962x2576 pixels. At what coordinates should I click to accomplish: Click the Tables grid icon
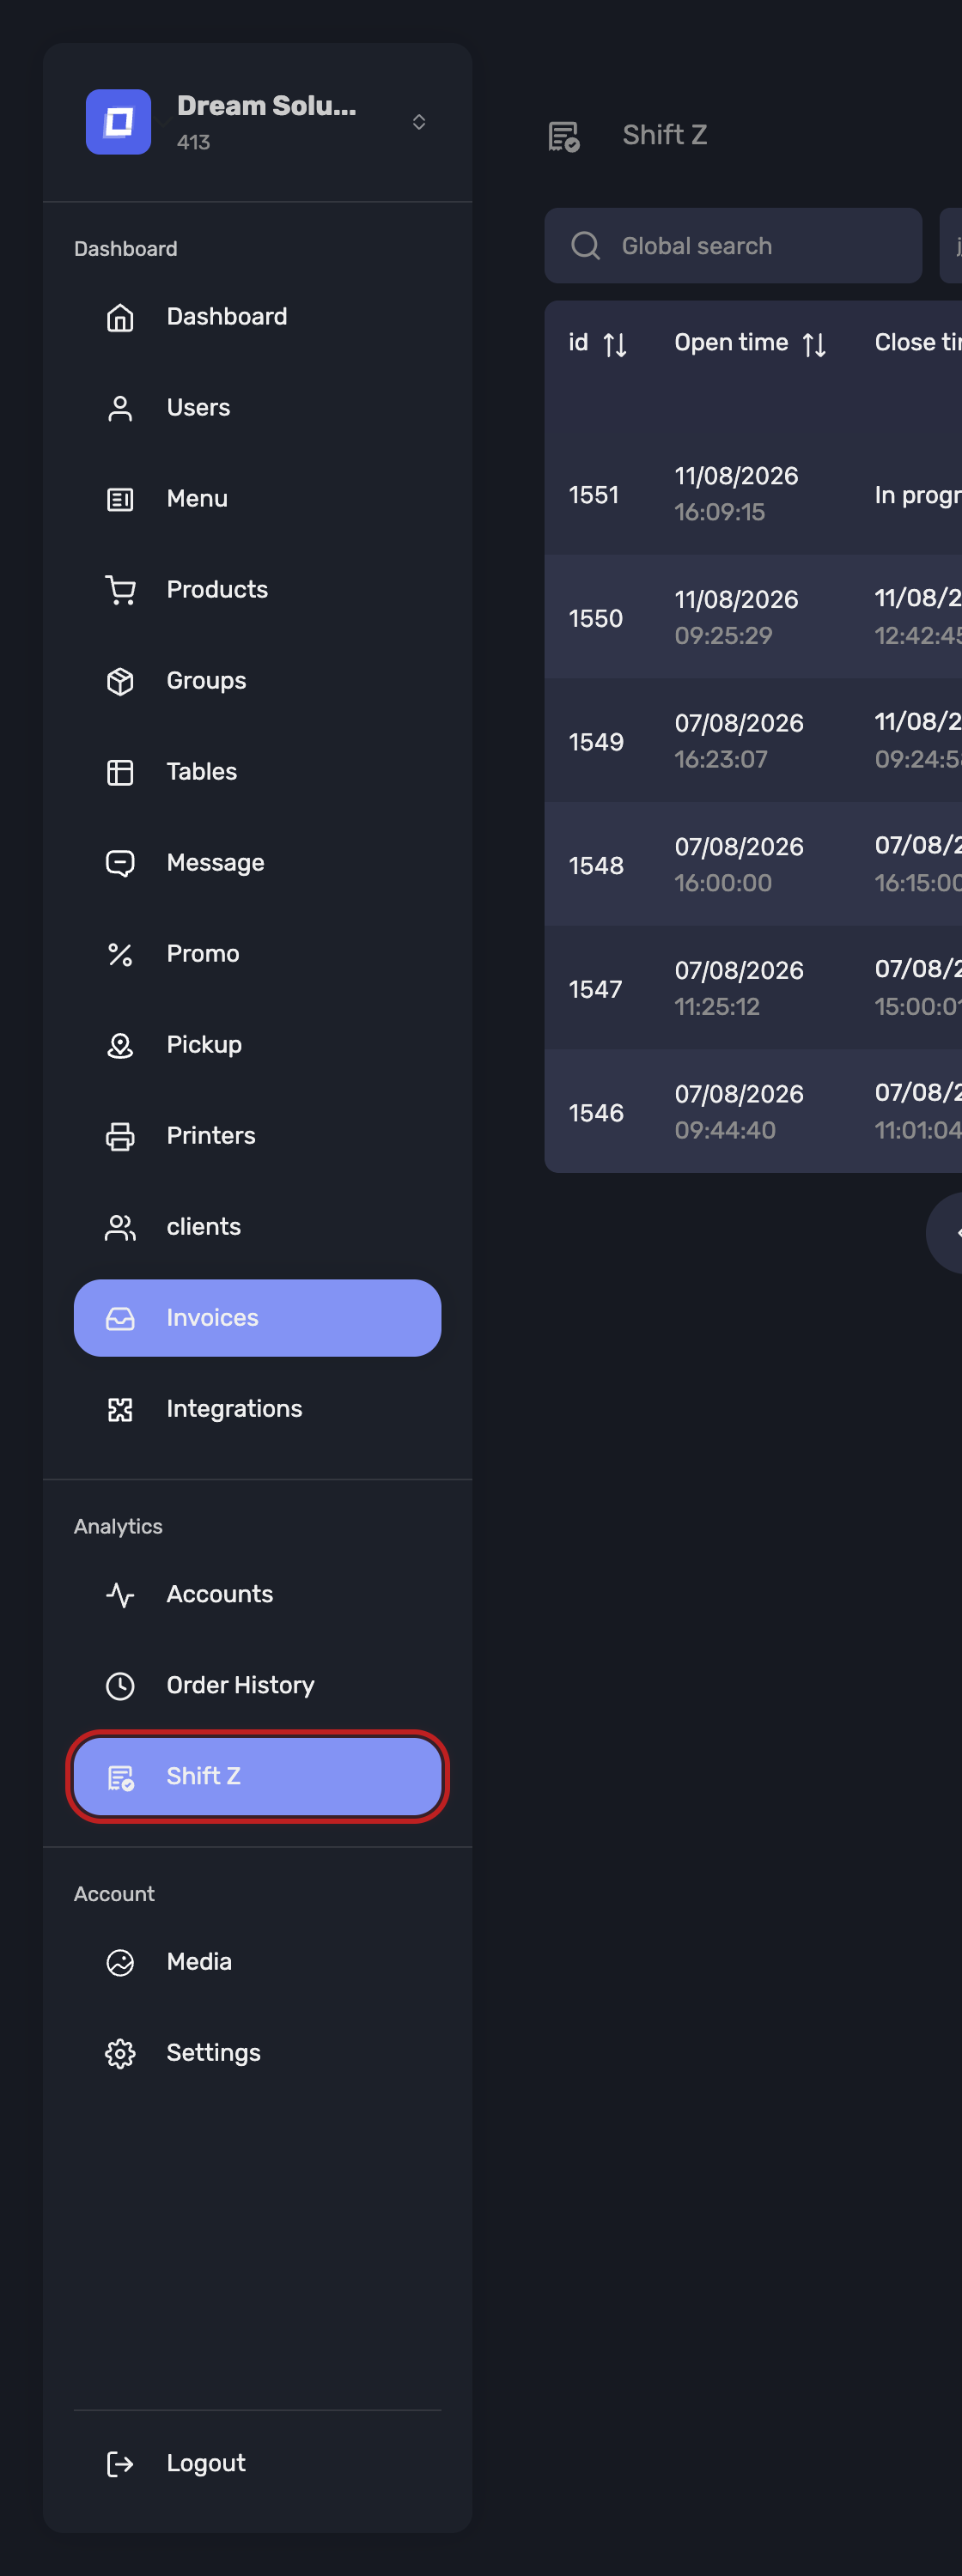coord(120,772)
